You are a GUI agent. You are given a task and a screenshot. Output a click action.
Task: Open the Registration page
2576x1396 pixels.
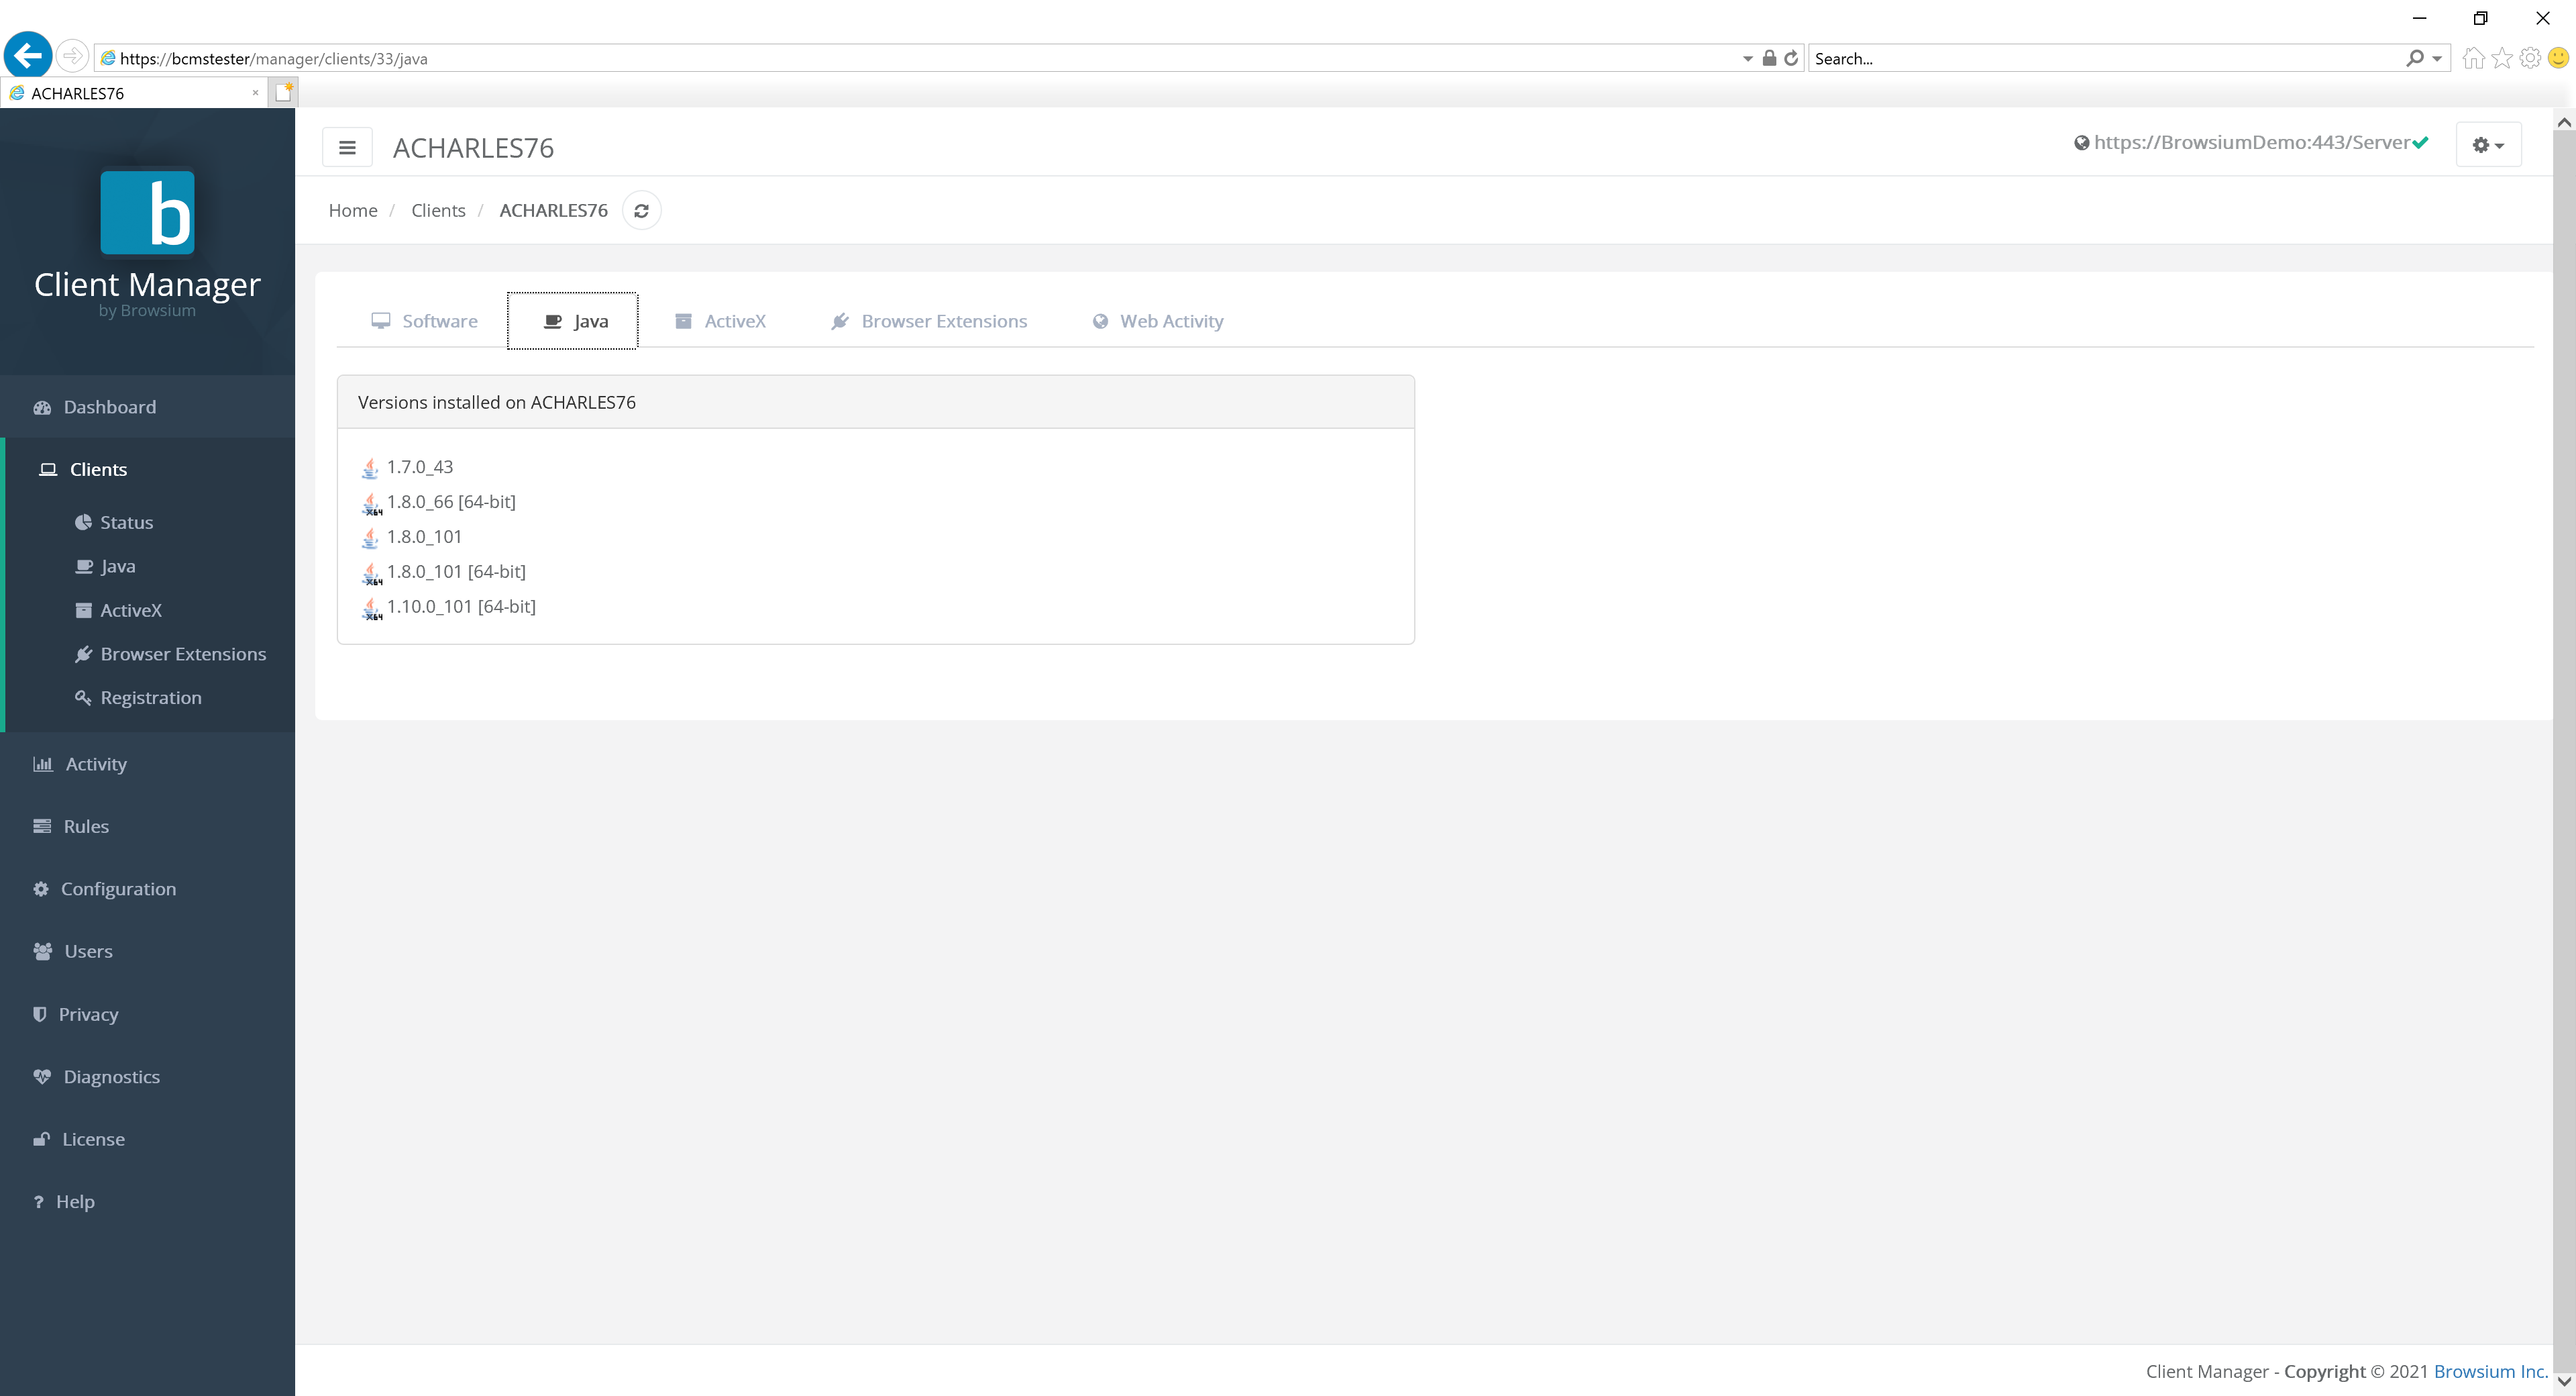click(x=150, y=697)
